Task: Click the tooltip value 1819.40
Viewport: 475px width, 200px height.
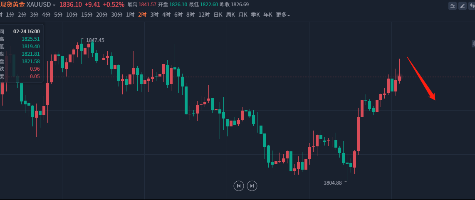Action: click(31, 47)
